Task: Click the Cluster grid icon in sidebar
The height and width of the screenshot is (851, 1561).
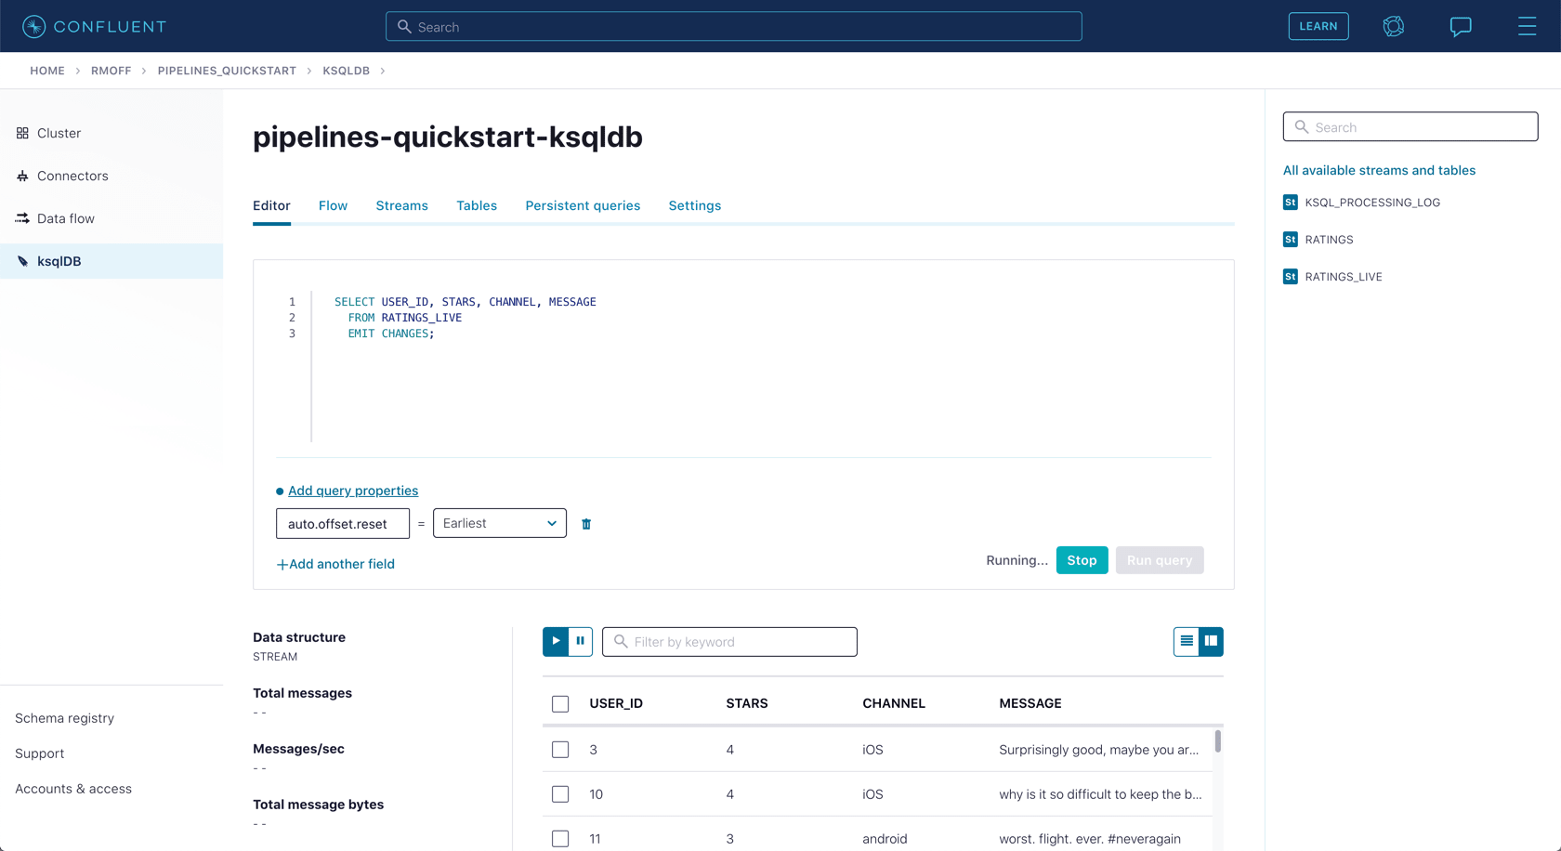Action: [x=22, y=133]
